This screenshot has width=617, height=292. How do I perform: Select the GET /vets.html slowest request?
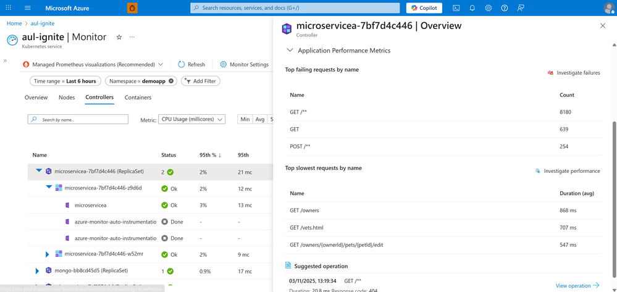pyautogui.click(x=444, y=227)
